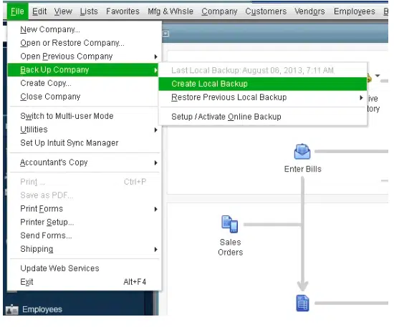Image resolution: width=394 pixels, height=327 pixels.
Task: Open the Company menu
Action: click(219, 11)
